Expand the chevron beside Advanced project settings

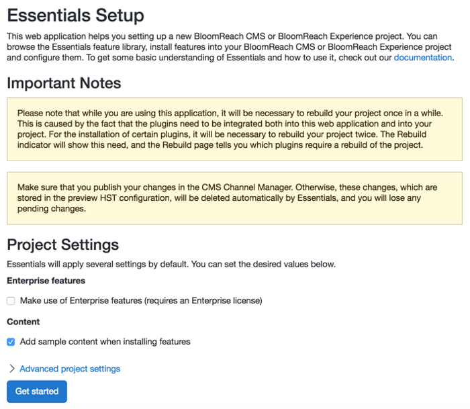point(12,369)
